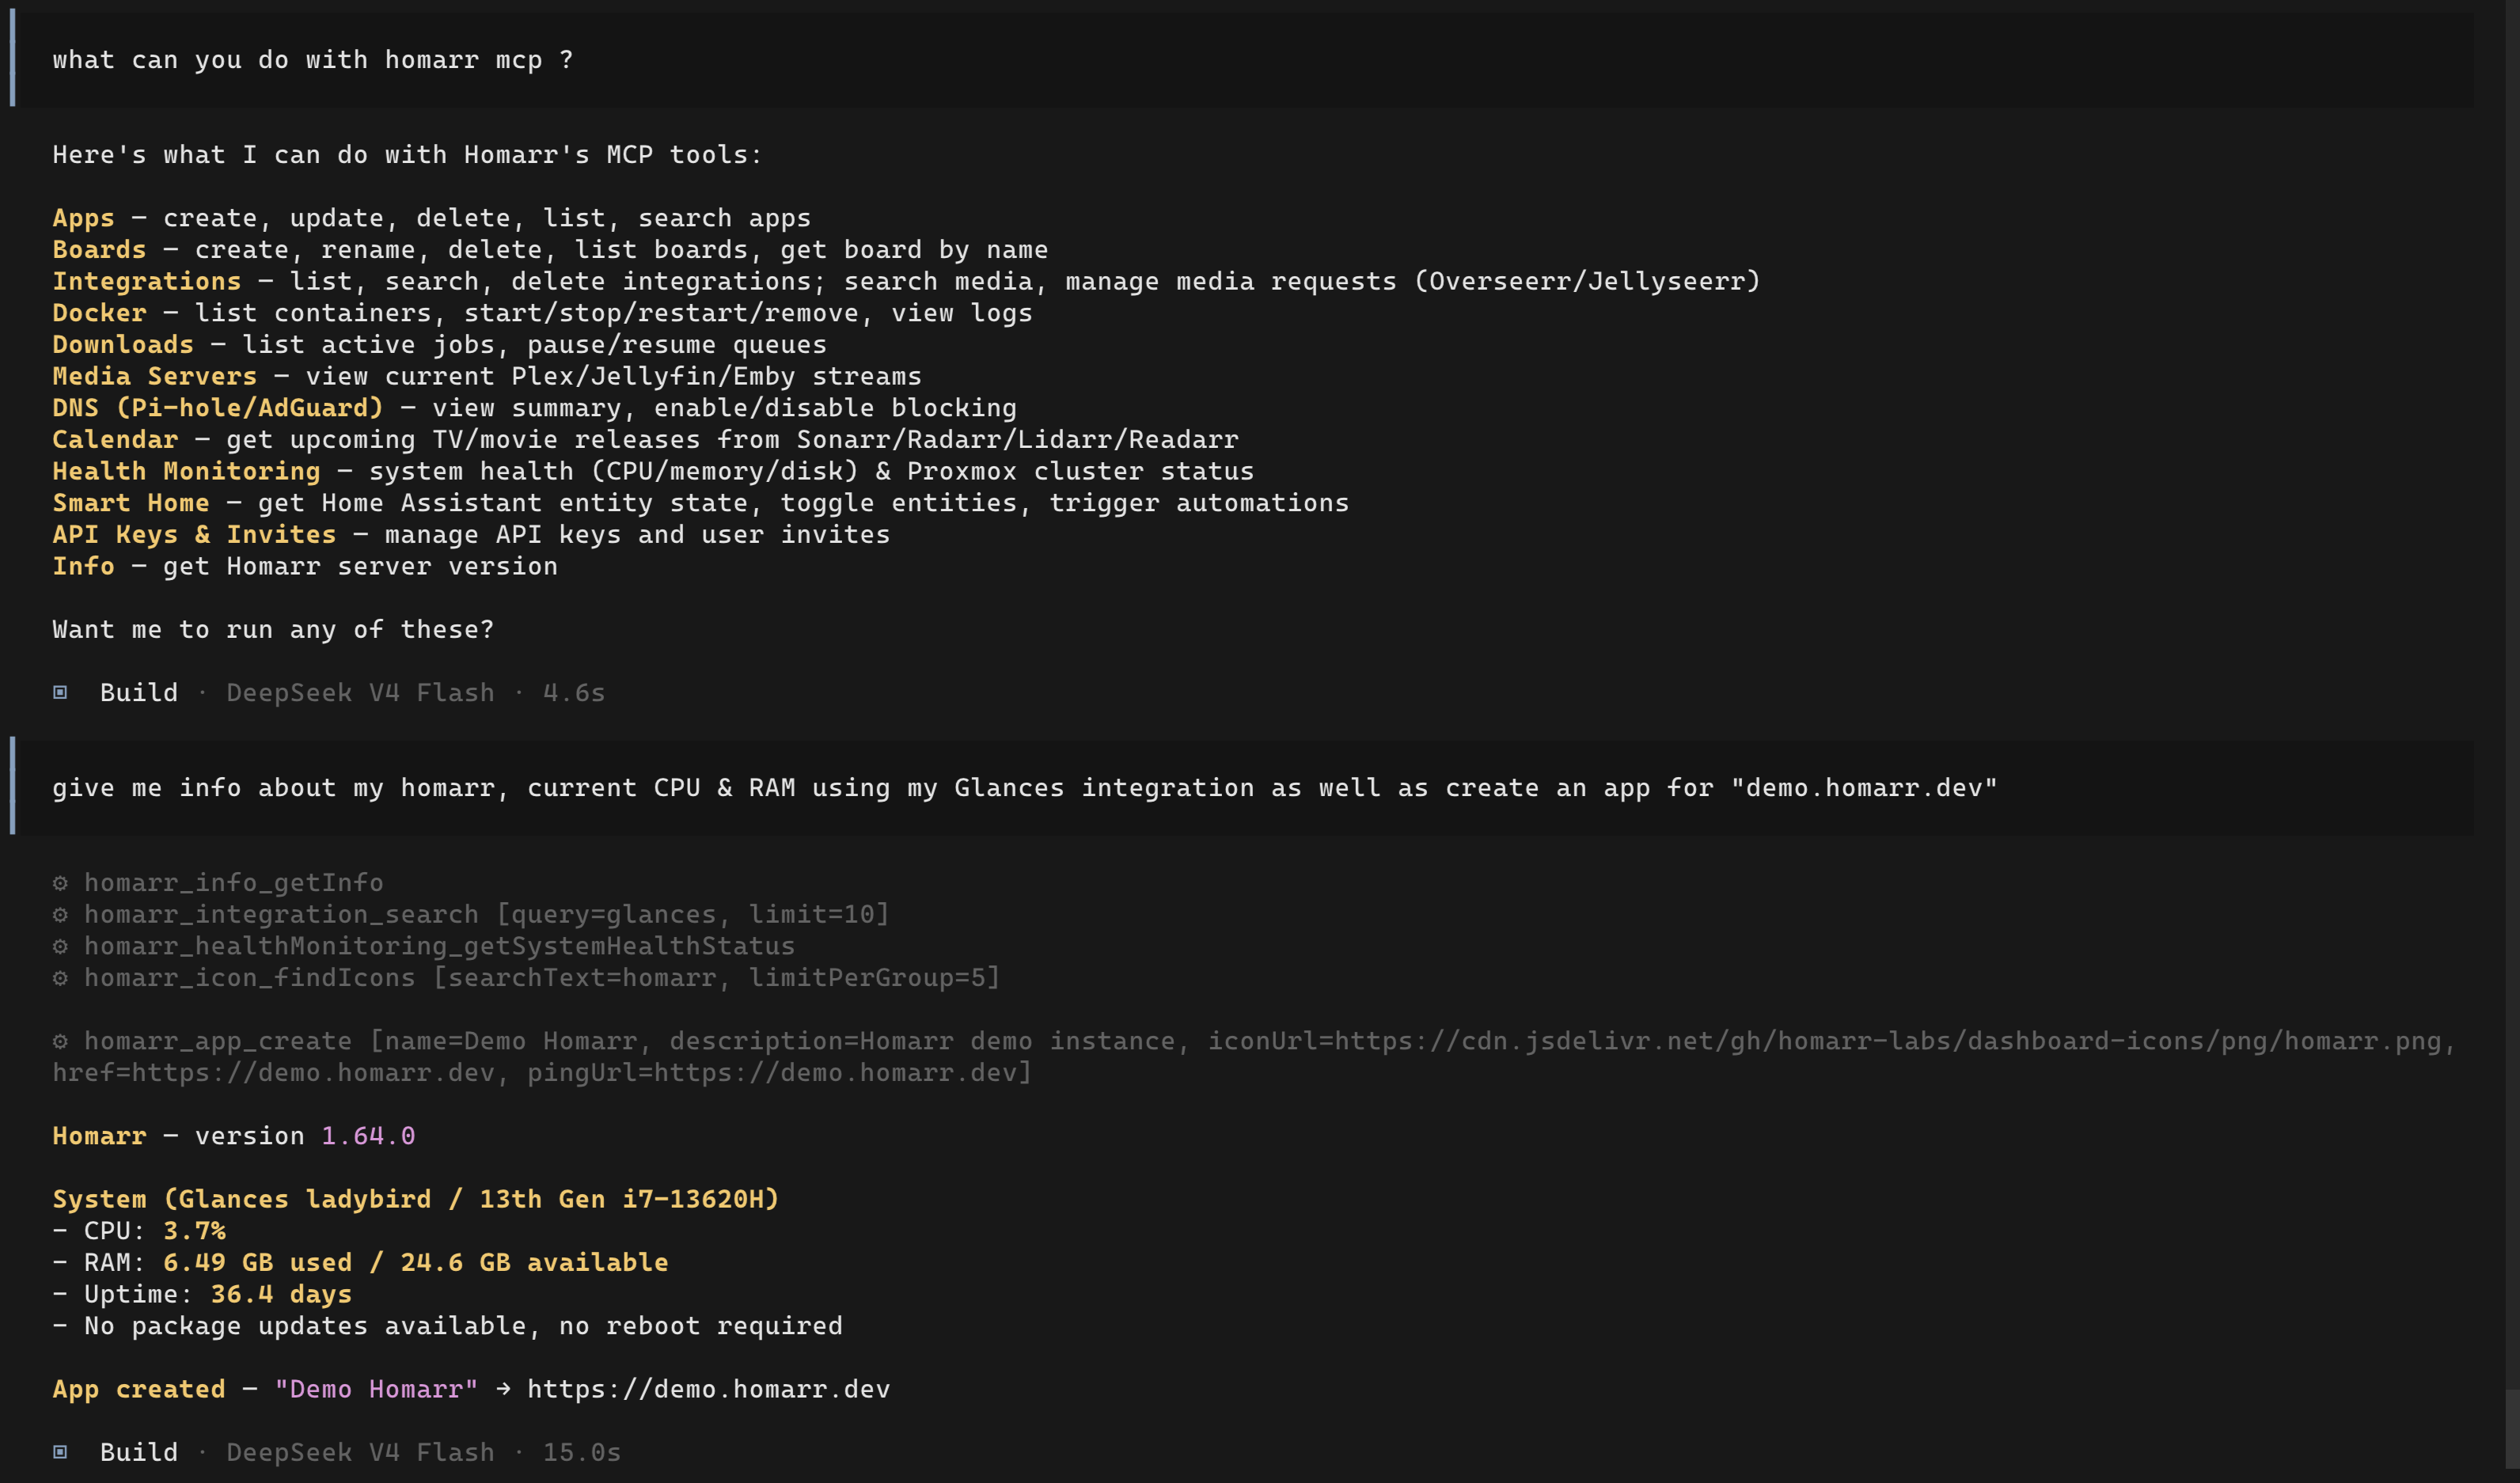Viewport: 2520px width, 1483px height.
Task: Click the "Integrations" heading in the tools list
Action: pos(147,282)
